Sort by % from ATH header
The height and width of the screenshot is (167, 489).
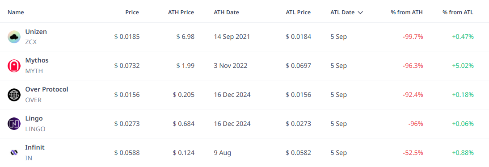pos(407,13)
